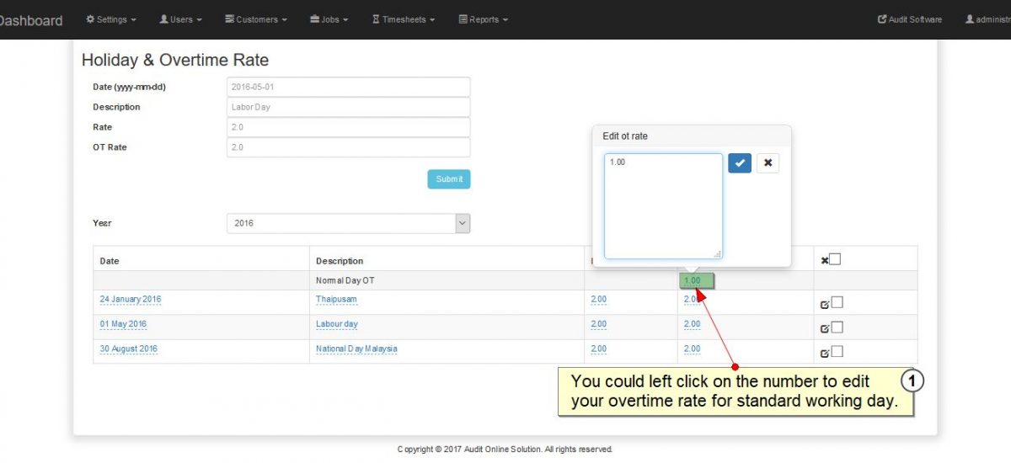The height and width of the screenshot is (463, 1011).
Task: Tick the select-all checkbox in table header
Action: tap(836, 259)
